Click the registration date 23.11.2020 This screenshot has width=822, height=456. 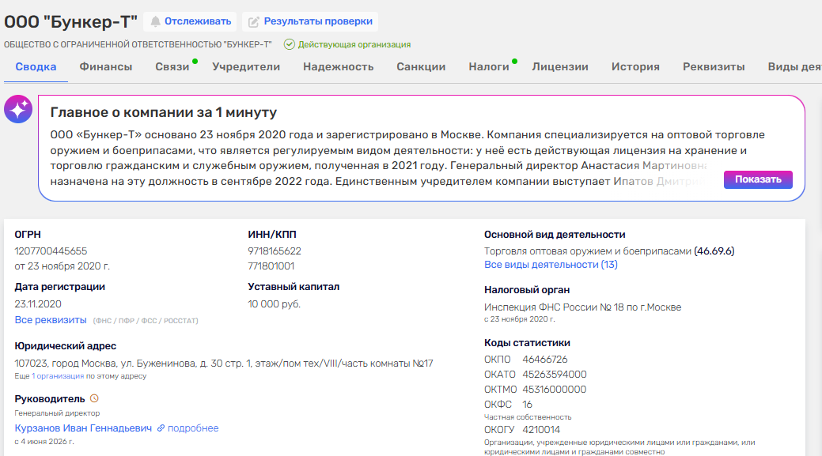tap(38, 304)
